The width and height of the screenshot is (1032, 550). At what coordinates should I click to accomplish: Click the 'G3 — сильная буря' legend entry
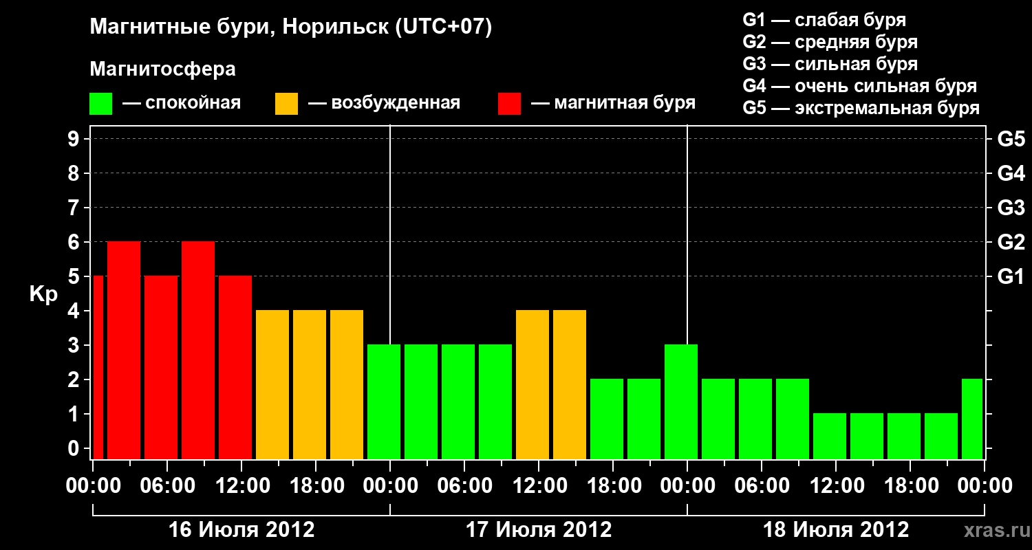click(x=830, y=64)
